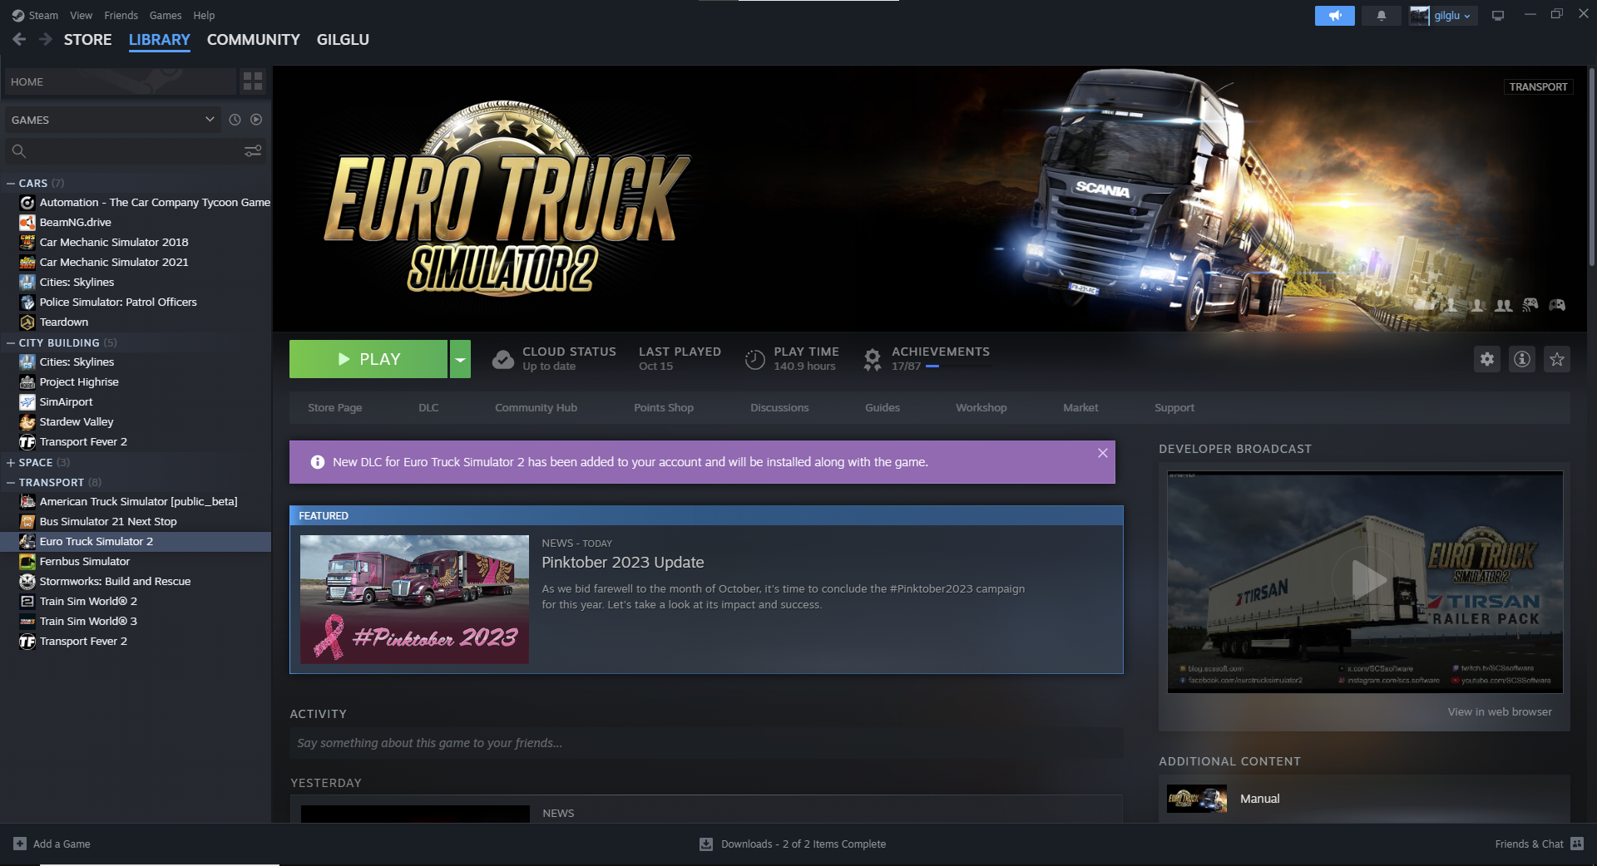Open the Friends menu
The width and height of the screenshot is (1597, 866).
click(x=121, y=15)
